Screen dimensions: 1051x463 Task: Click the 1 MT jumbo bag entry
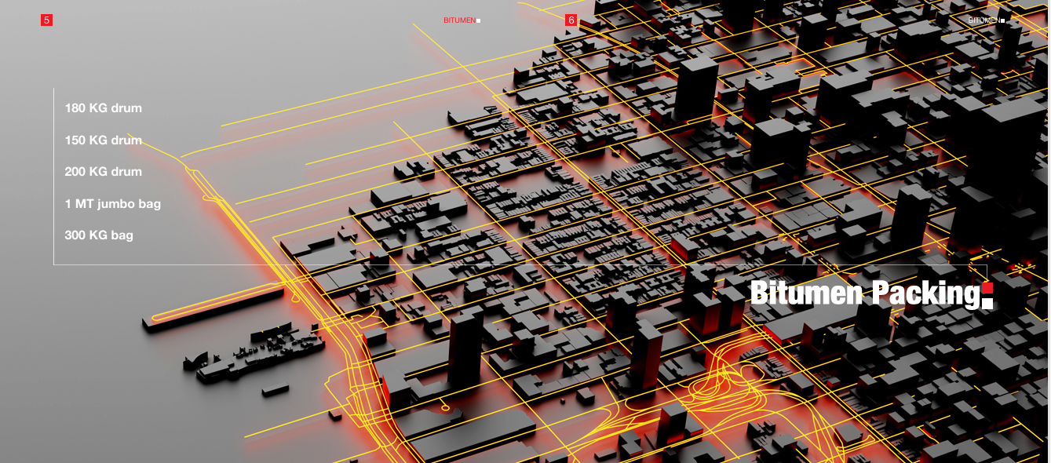(x=112, y=204)
